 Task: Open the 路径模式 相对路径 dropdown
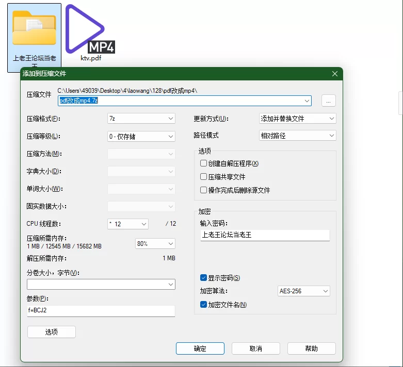point(297,136)
